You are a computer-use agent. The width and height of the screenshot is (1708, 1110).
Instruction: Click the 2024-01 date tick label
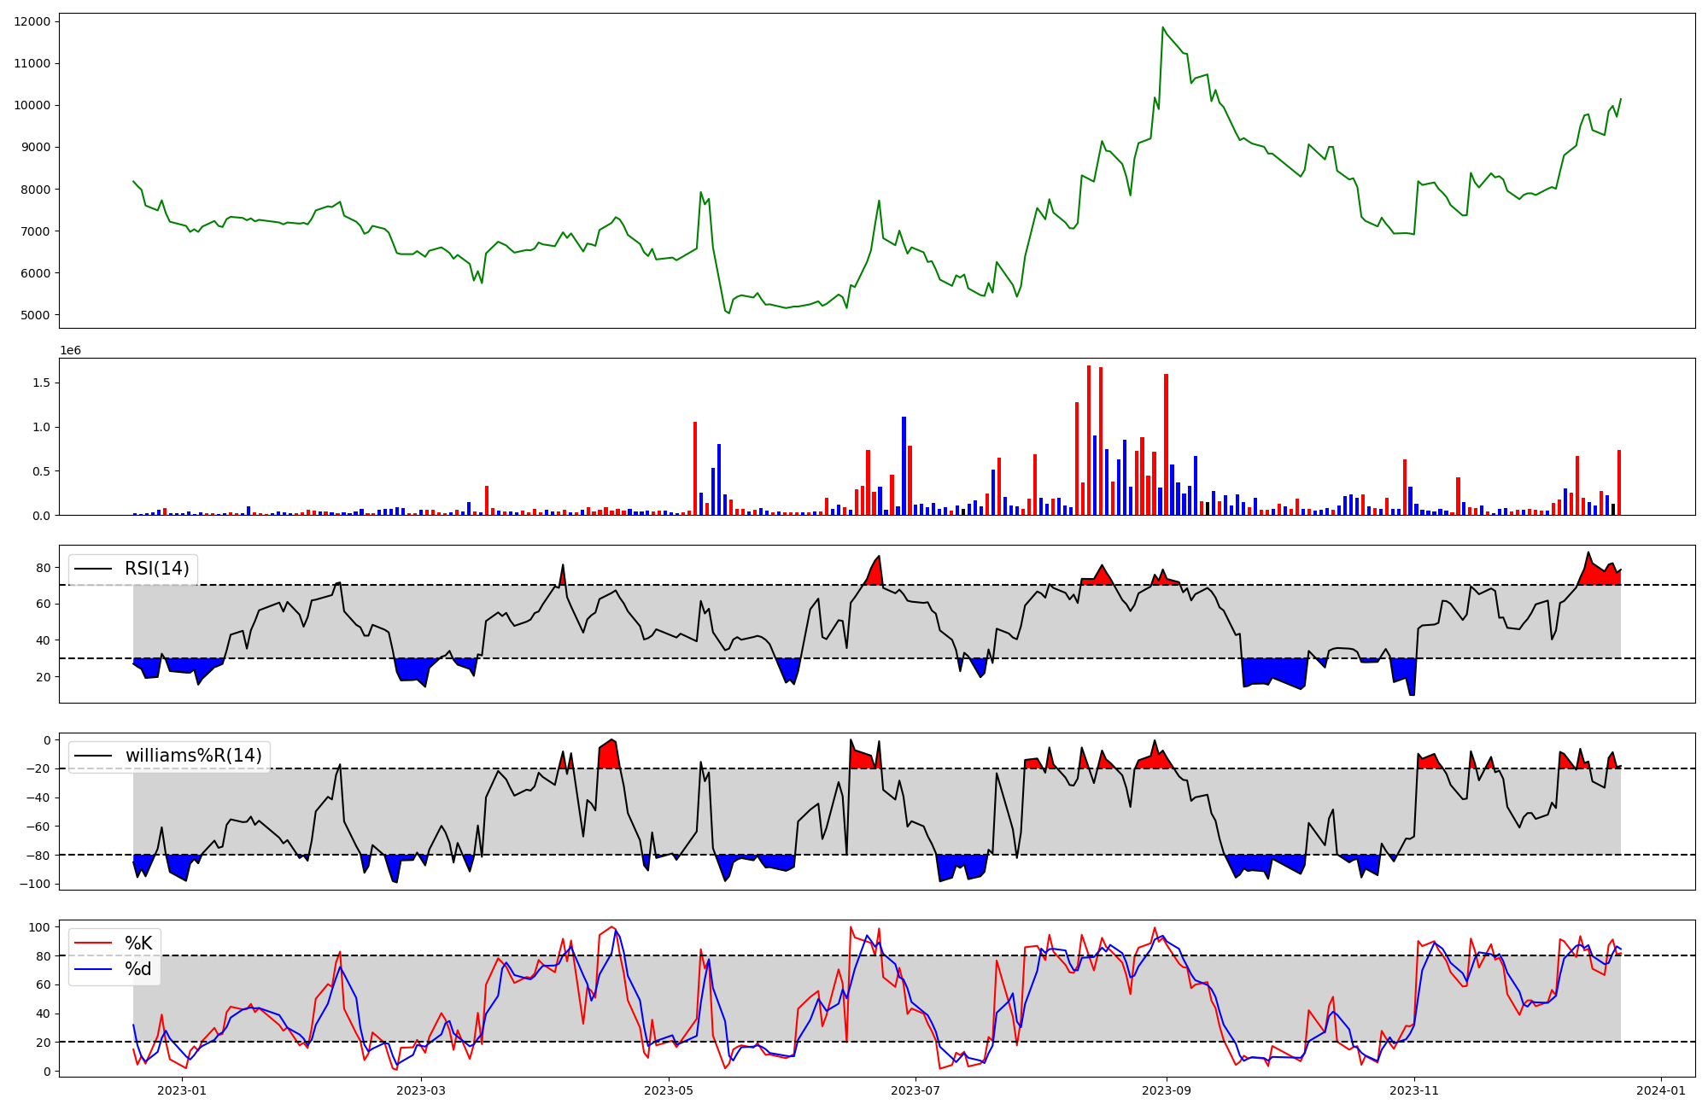pyautogui.click(x=1661, y=1090)
